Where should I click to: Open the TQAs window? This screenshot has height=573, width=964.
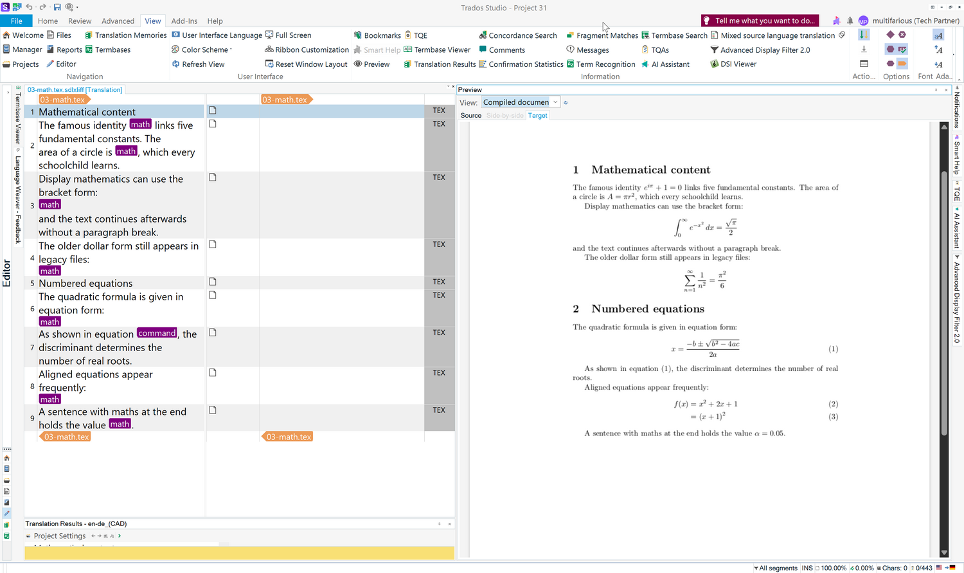pyautogui.click(x=655, y=50)
